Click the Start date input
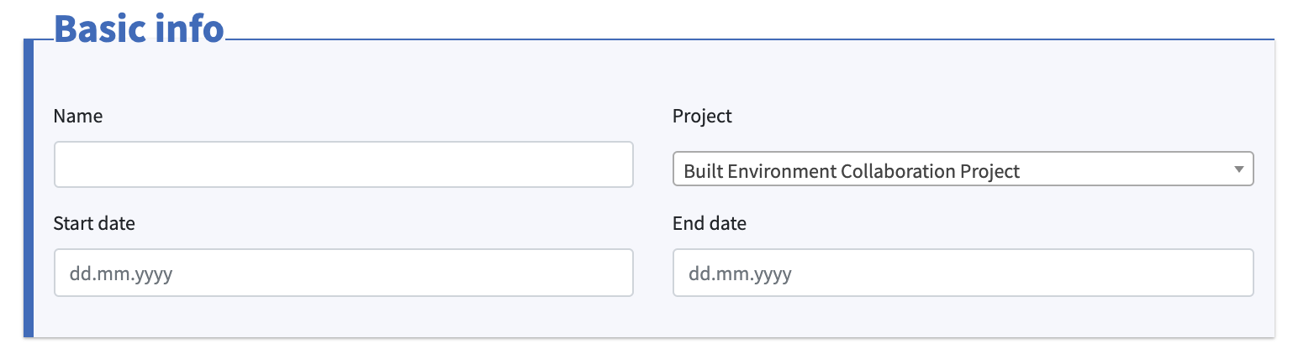Image resolution: width=1293 pixels, height=354 pixels. [x=343, y=273]
